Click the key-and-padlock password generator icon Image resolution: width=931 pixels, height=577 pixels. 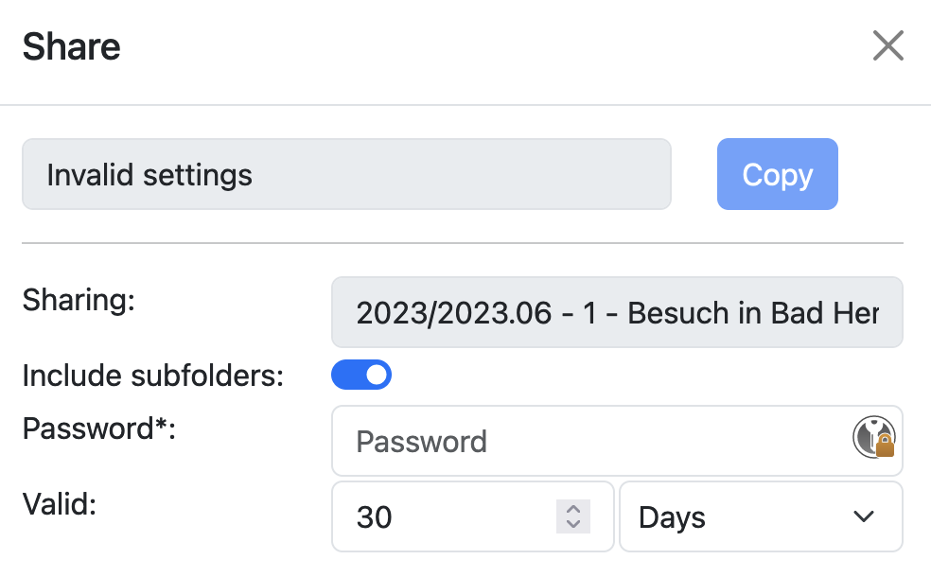click(874, 437)
